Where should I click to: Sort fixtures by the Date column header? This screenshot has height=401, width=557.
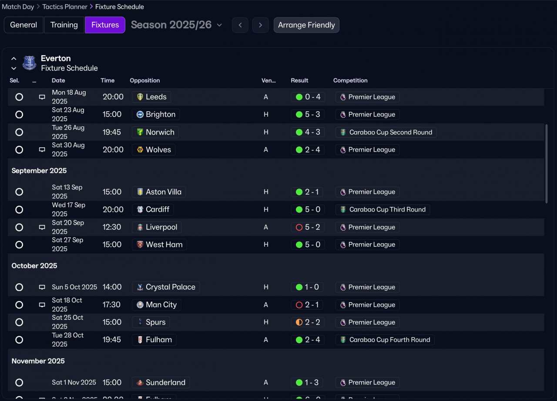(x=58, y=80)
